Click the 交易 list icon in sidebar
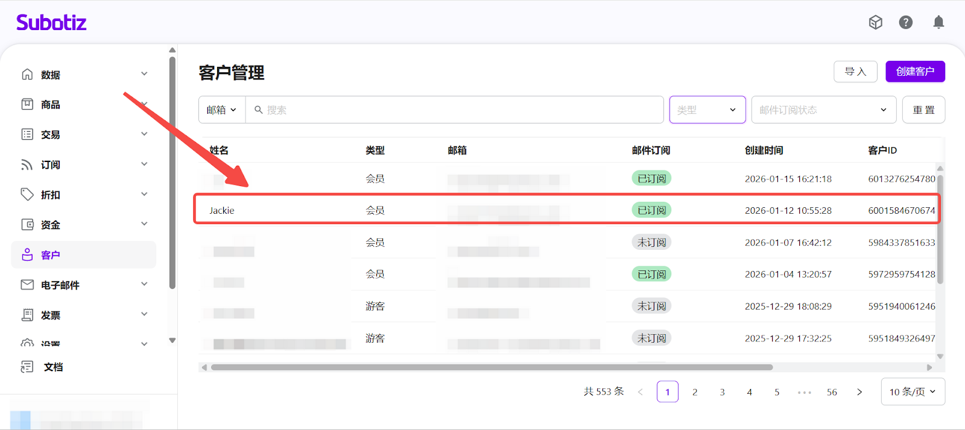This screenshot has width=965, height=430. [27, 134]
